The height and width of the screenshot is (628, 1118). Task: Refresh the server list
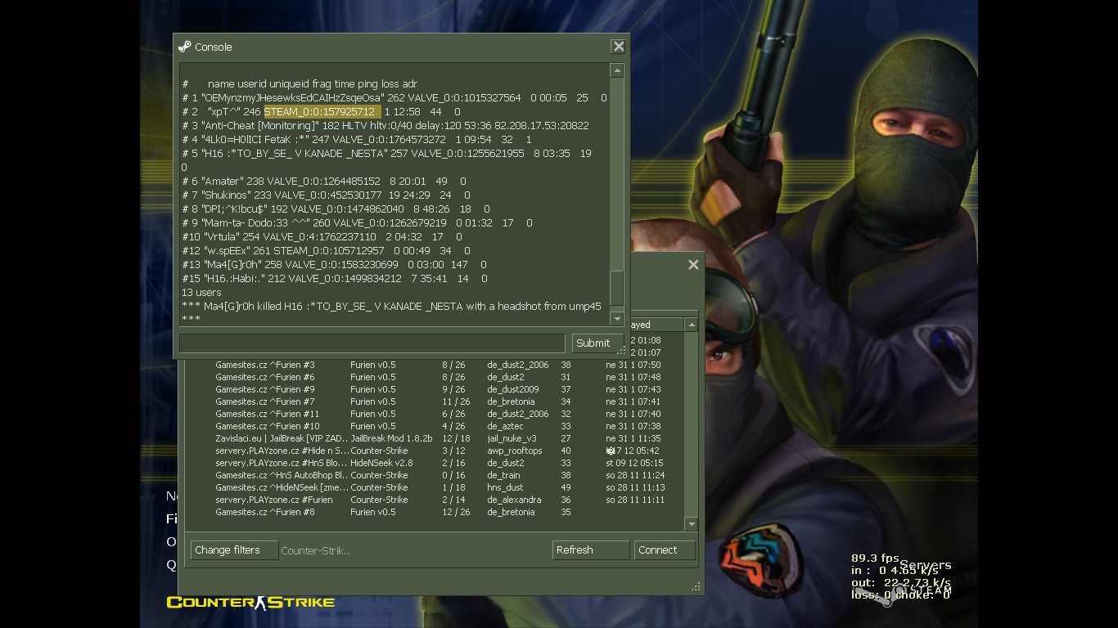point(590,550)
